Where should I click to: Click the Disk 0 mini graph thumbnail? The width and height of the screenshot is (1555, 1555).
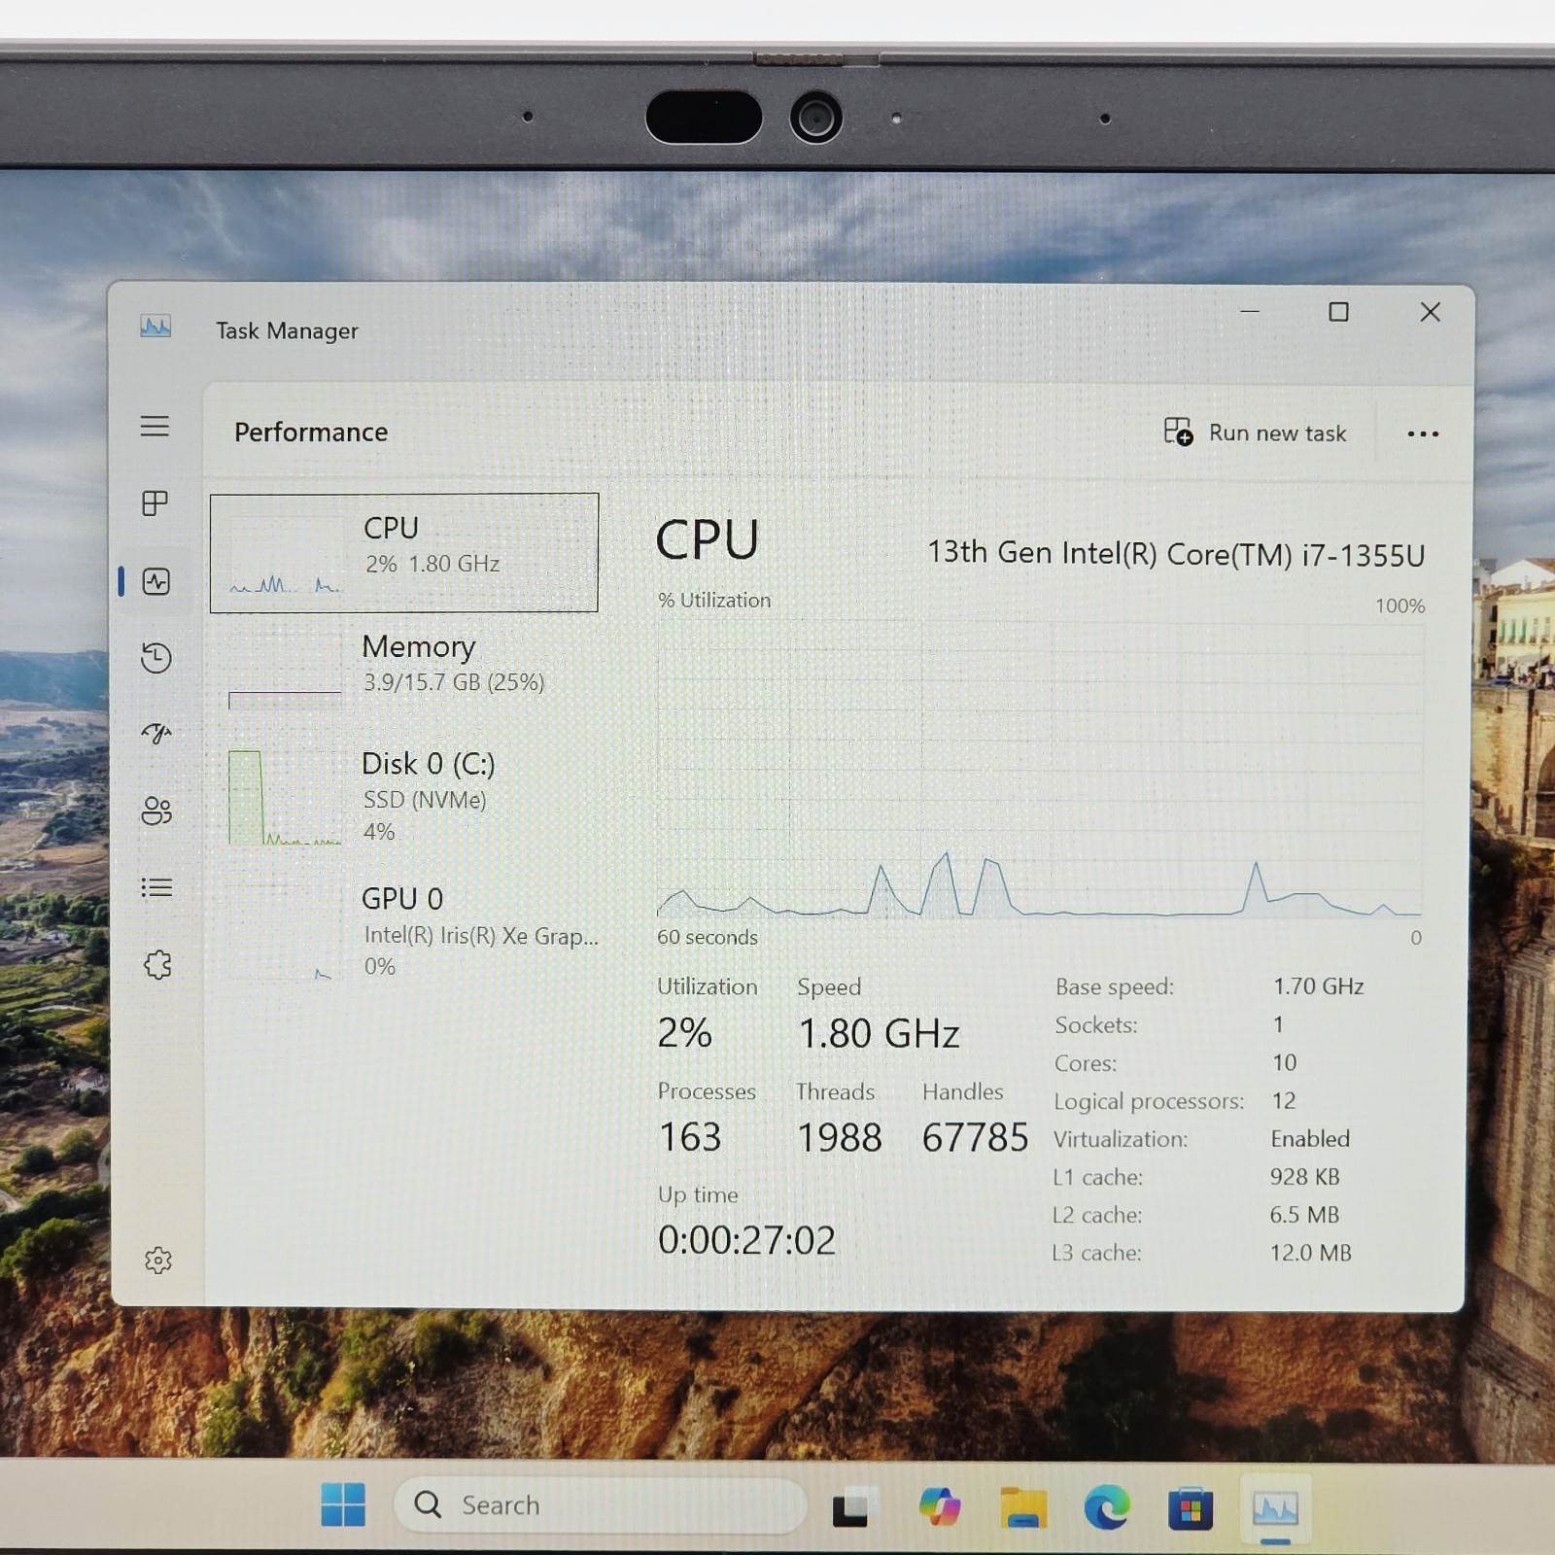pos(285,797)
